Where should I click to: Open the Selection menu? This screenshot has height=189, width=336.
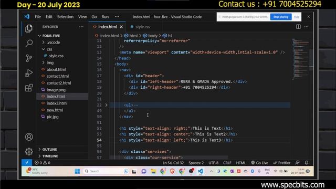pyautogui.click(x=65, y=17)
